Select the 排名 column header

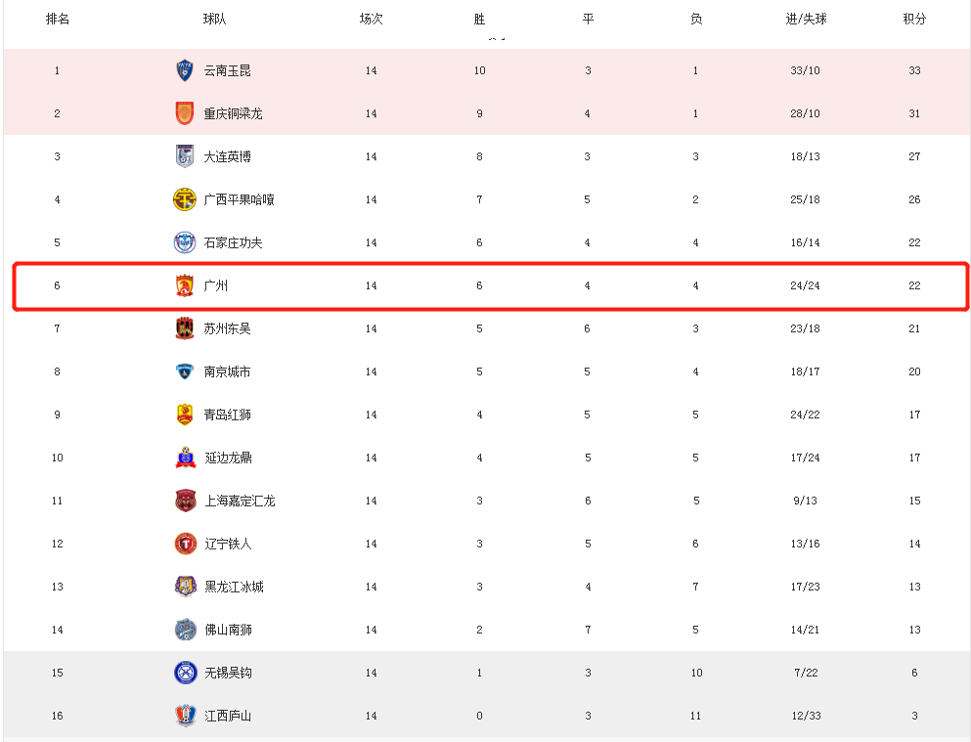pos(58,20)
